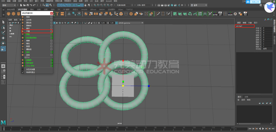
Task: Open option box for 球体 sphere primitive
Action: click(x=51, y=17)
